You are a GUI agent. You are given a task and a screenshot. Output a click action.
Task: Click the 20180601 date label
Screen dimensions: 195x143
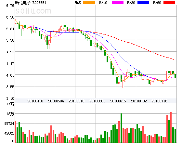97,101
